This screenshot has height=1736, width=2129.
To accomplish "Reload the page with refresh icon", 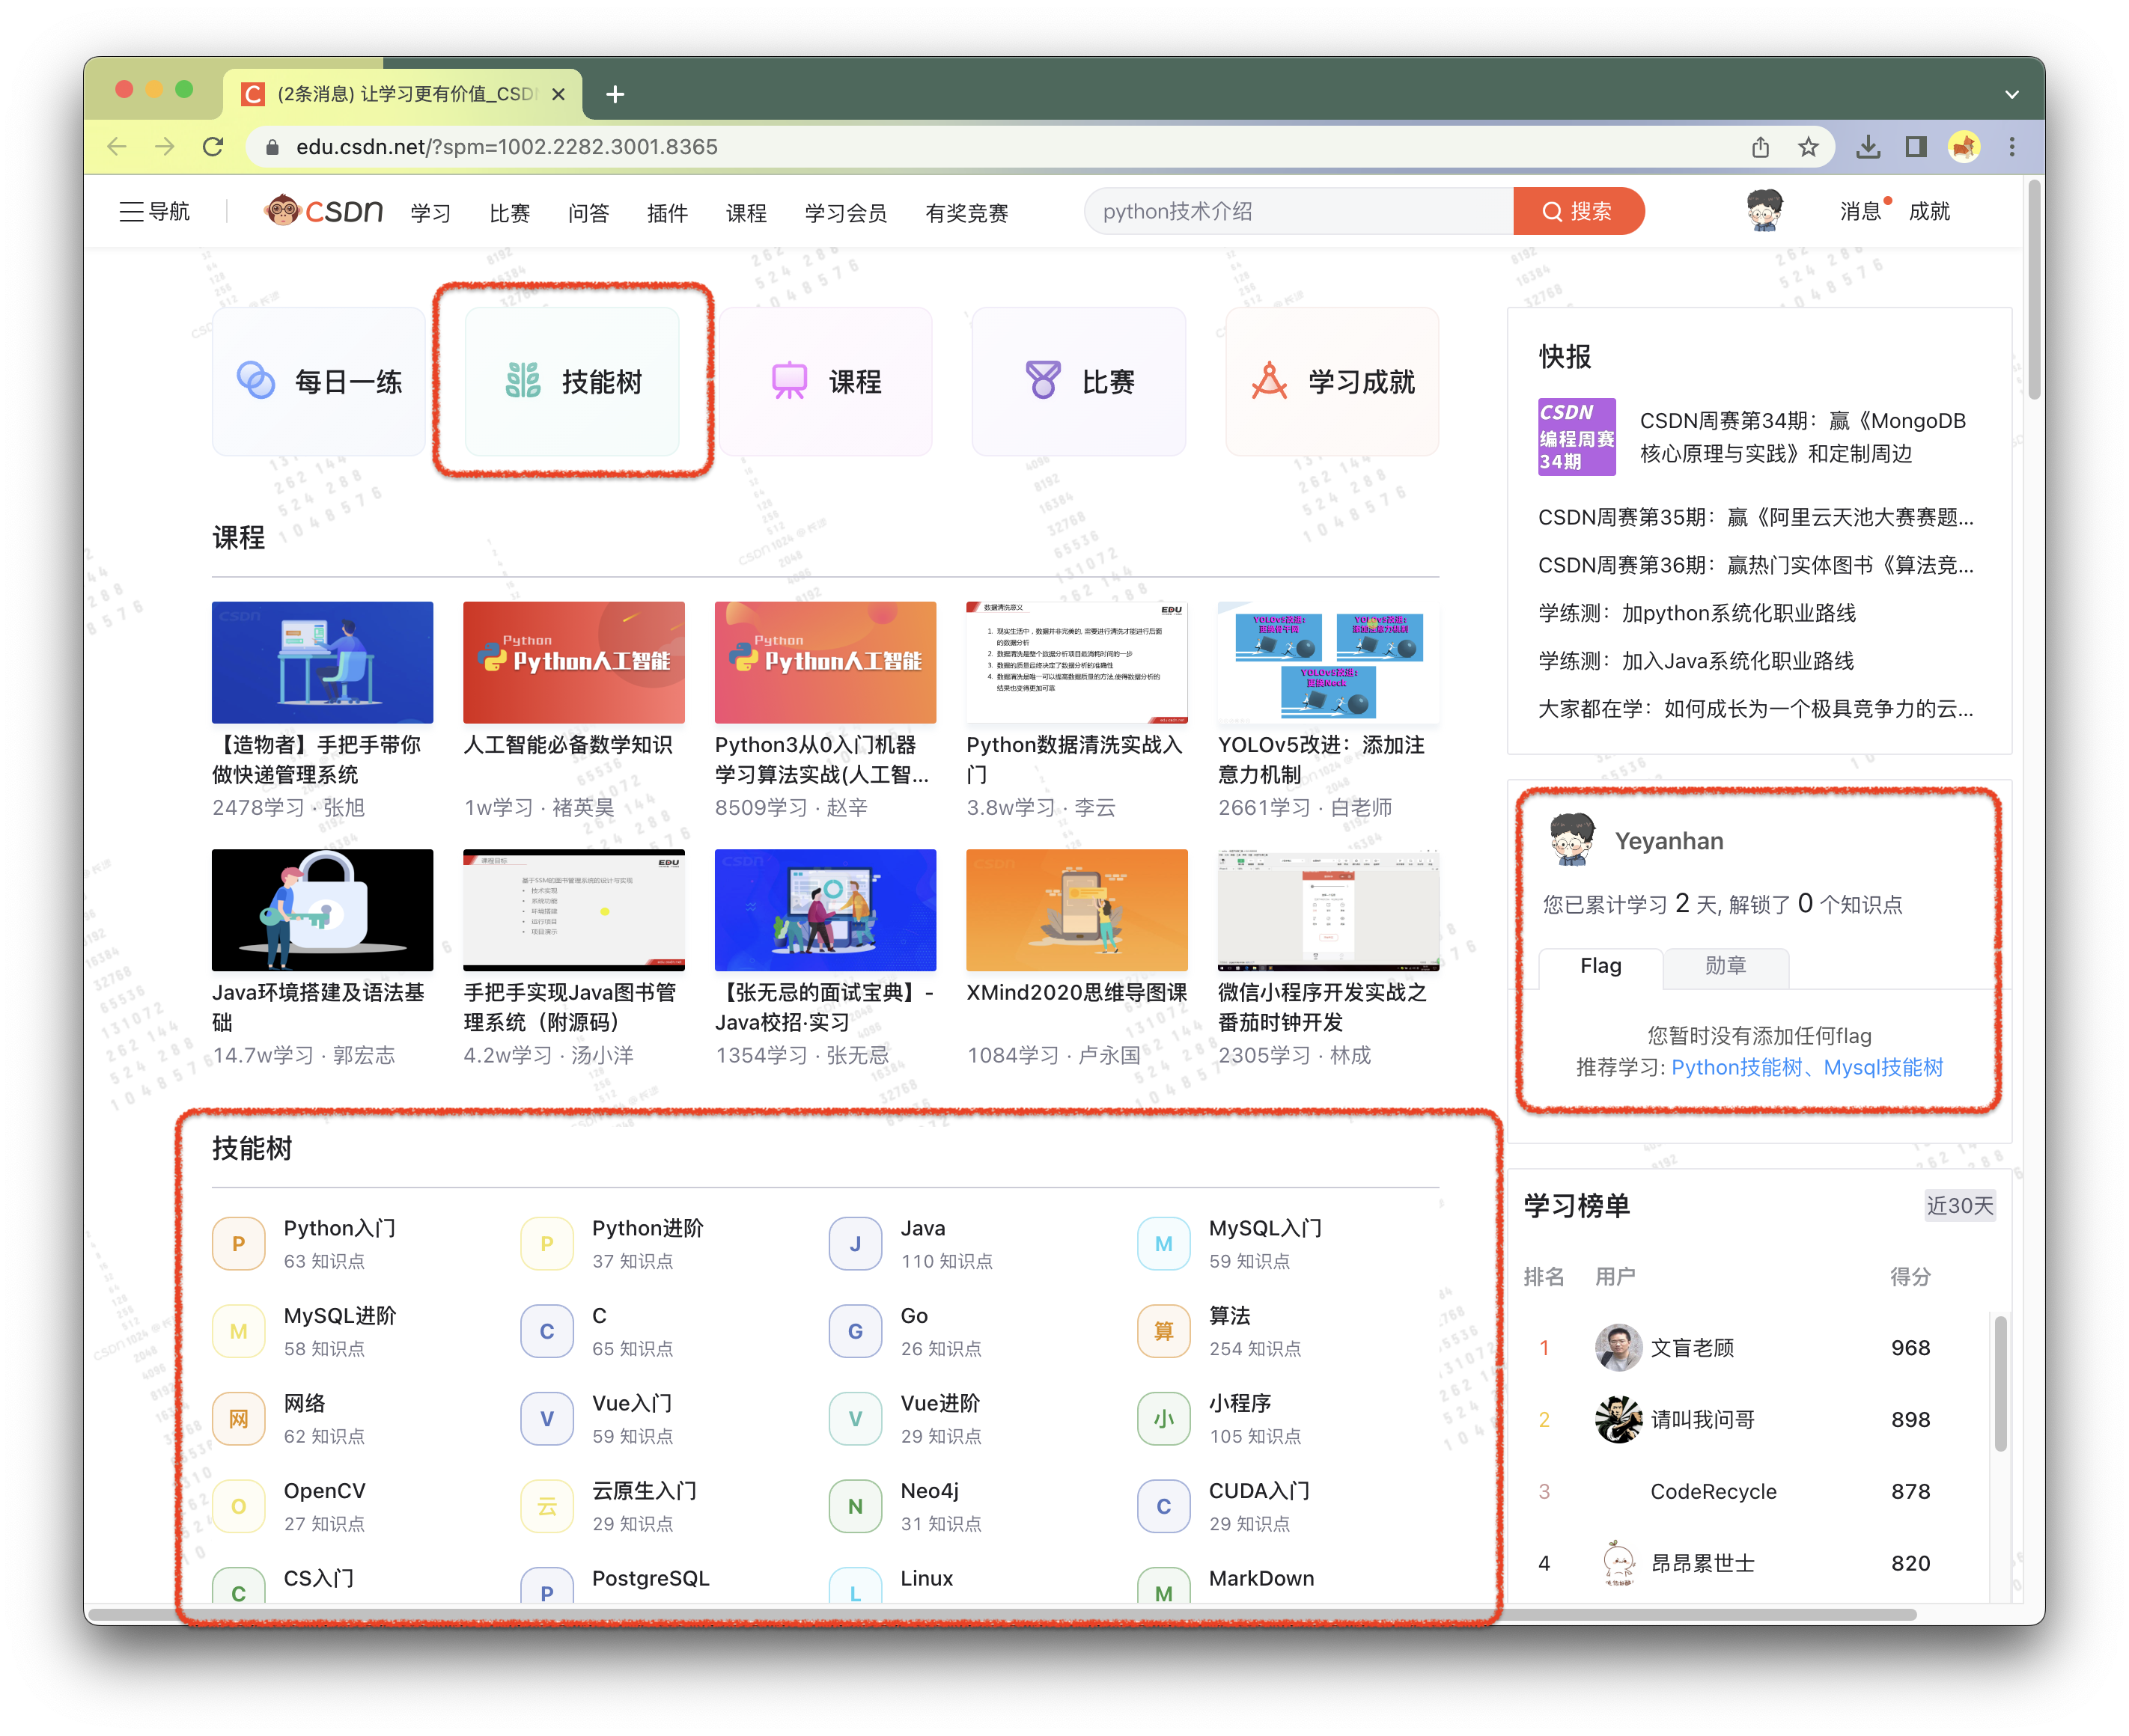I will pos(212,147).
